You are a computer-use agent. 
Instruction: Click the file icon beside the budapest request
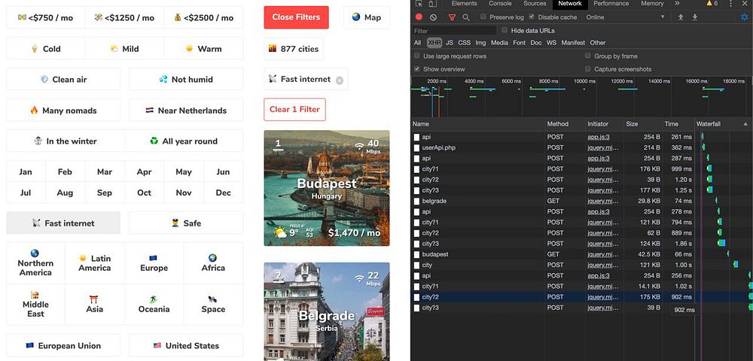tap(417, 254)
